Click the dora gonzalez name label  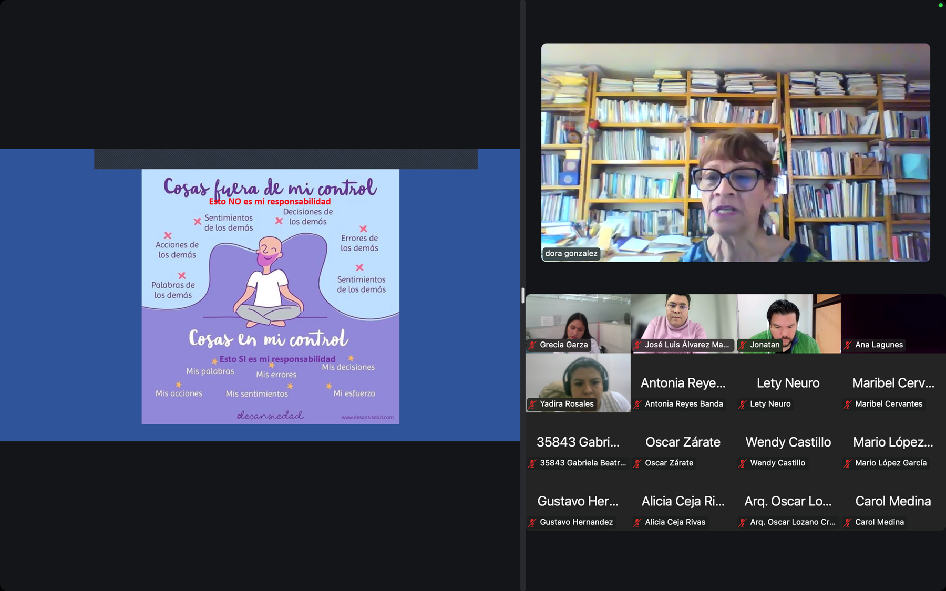point(571,253)
